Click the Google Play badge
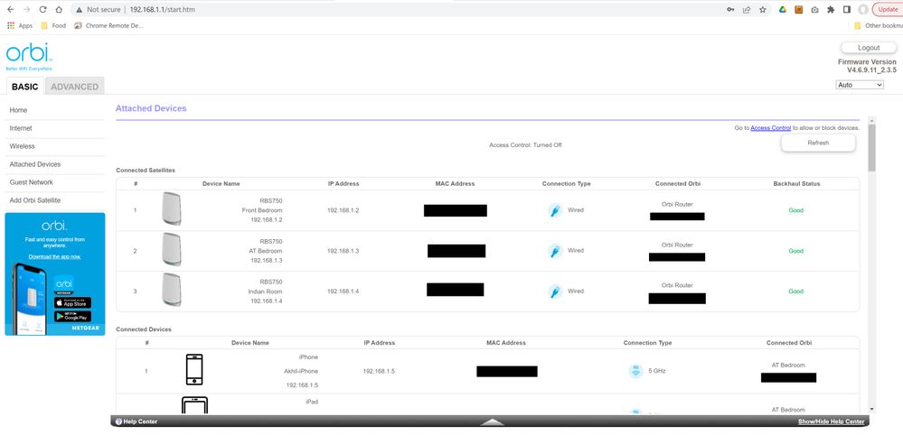The height and width of the screenshot is (435, 903). [x=72, y=317]
